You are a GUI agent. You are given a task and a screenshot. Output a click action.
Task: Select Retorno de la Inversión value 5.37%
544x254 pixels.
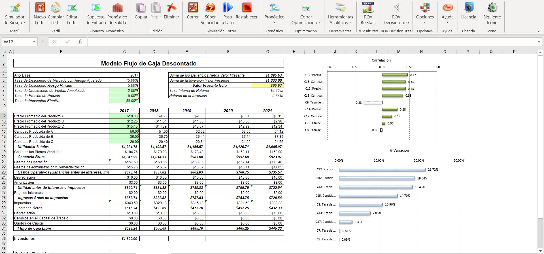point(267,96)
